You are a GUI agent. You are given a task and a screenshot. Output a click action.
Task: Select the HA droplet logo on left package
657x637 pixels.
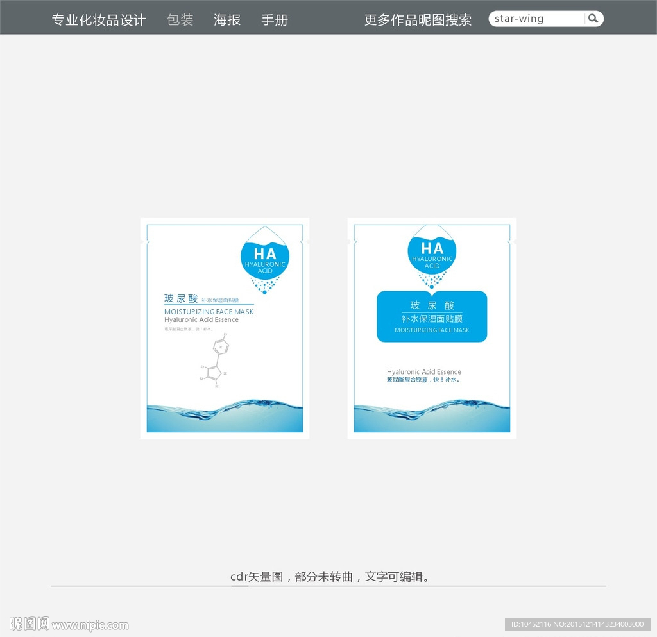click(x=265, y=258)
